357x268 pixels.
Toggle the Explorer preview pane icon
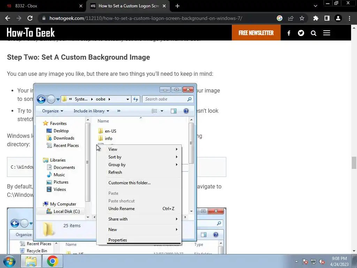[174, 111]
